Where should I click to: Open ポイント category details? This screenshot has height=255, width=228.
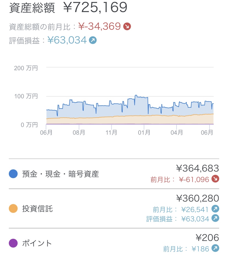37,243
